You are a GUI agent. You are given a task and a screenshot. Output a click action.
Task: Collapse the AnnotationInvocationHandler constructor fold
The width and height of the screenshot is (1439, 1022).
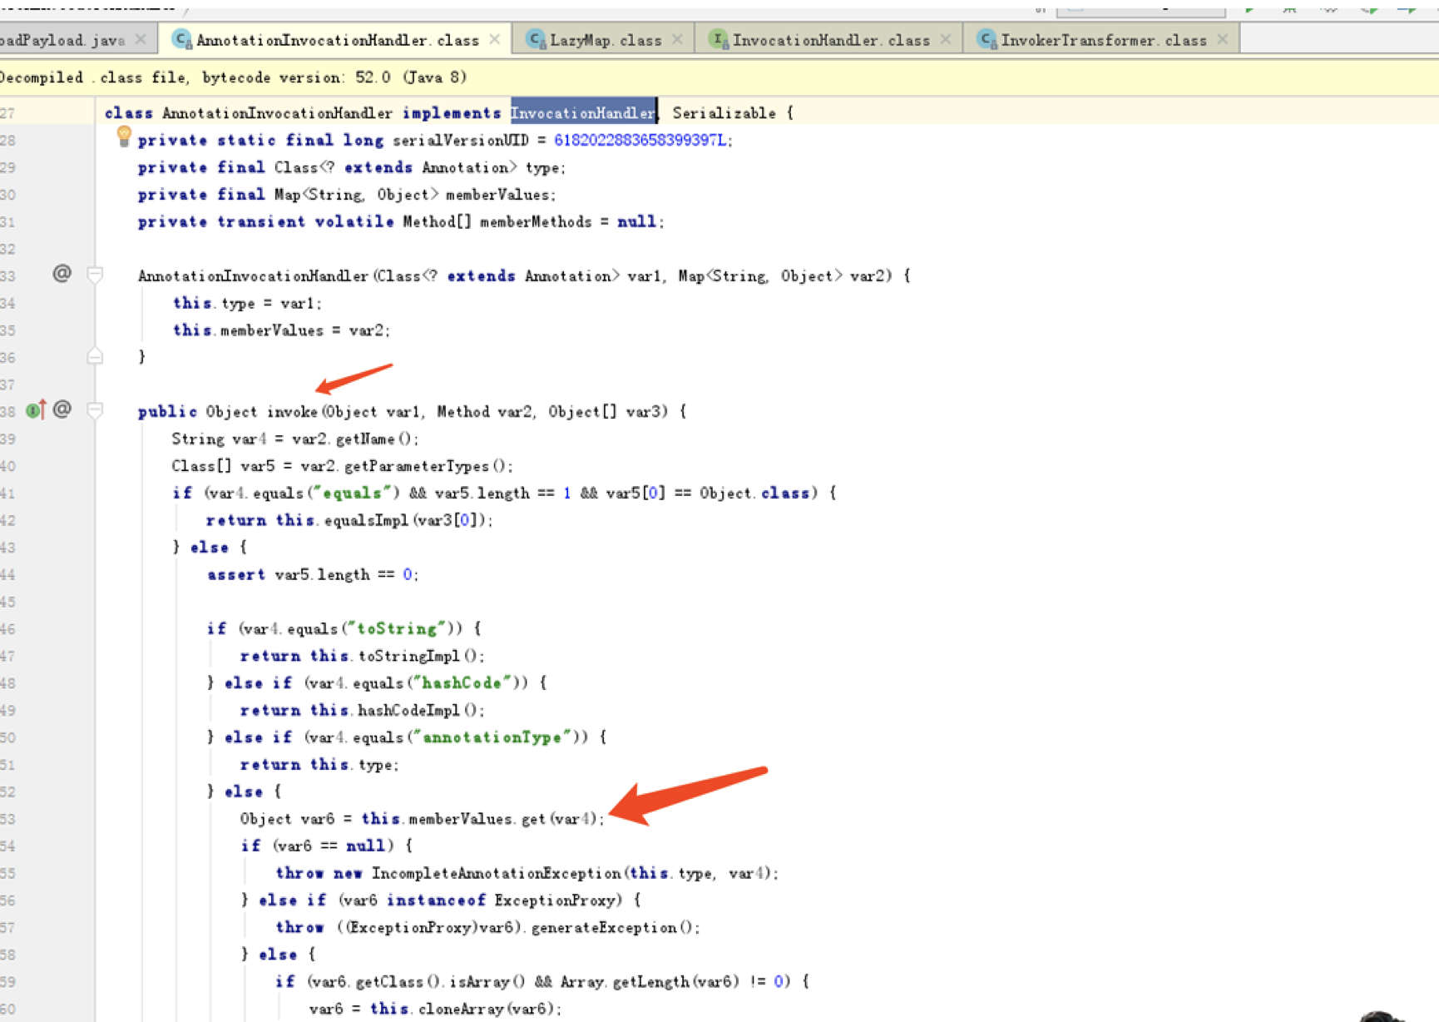pos(95,275)
